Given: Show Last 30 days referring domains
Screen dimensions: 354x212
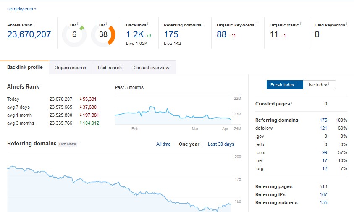Looking at the screenshot, I should pyautogui.click(x=221, y=144).
